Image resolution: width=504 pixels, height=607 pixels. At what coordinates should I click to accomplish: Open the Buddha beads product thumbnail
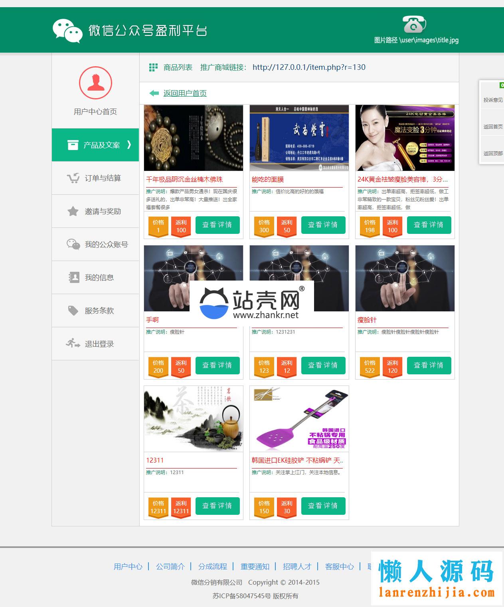[194, 138]
